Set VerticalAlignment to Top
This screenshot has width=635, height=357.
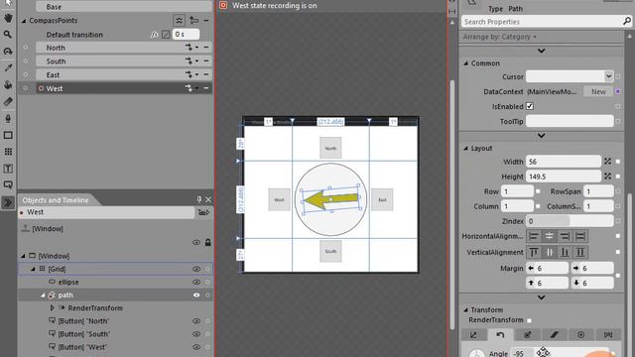[534, 252]
